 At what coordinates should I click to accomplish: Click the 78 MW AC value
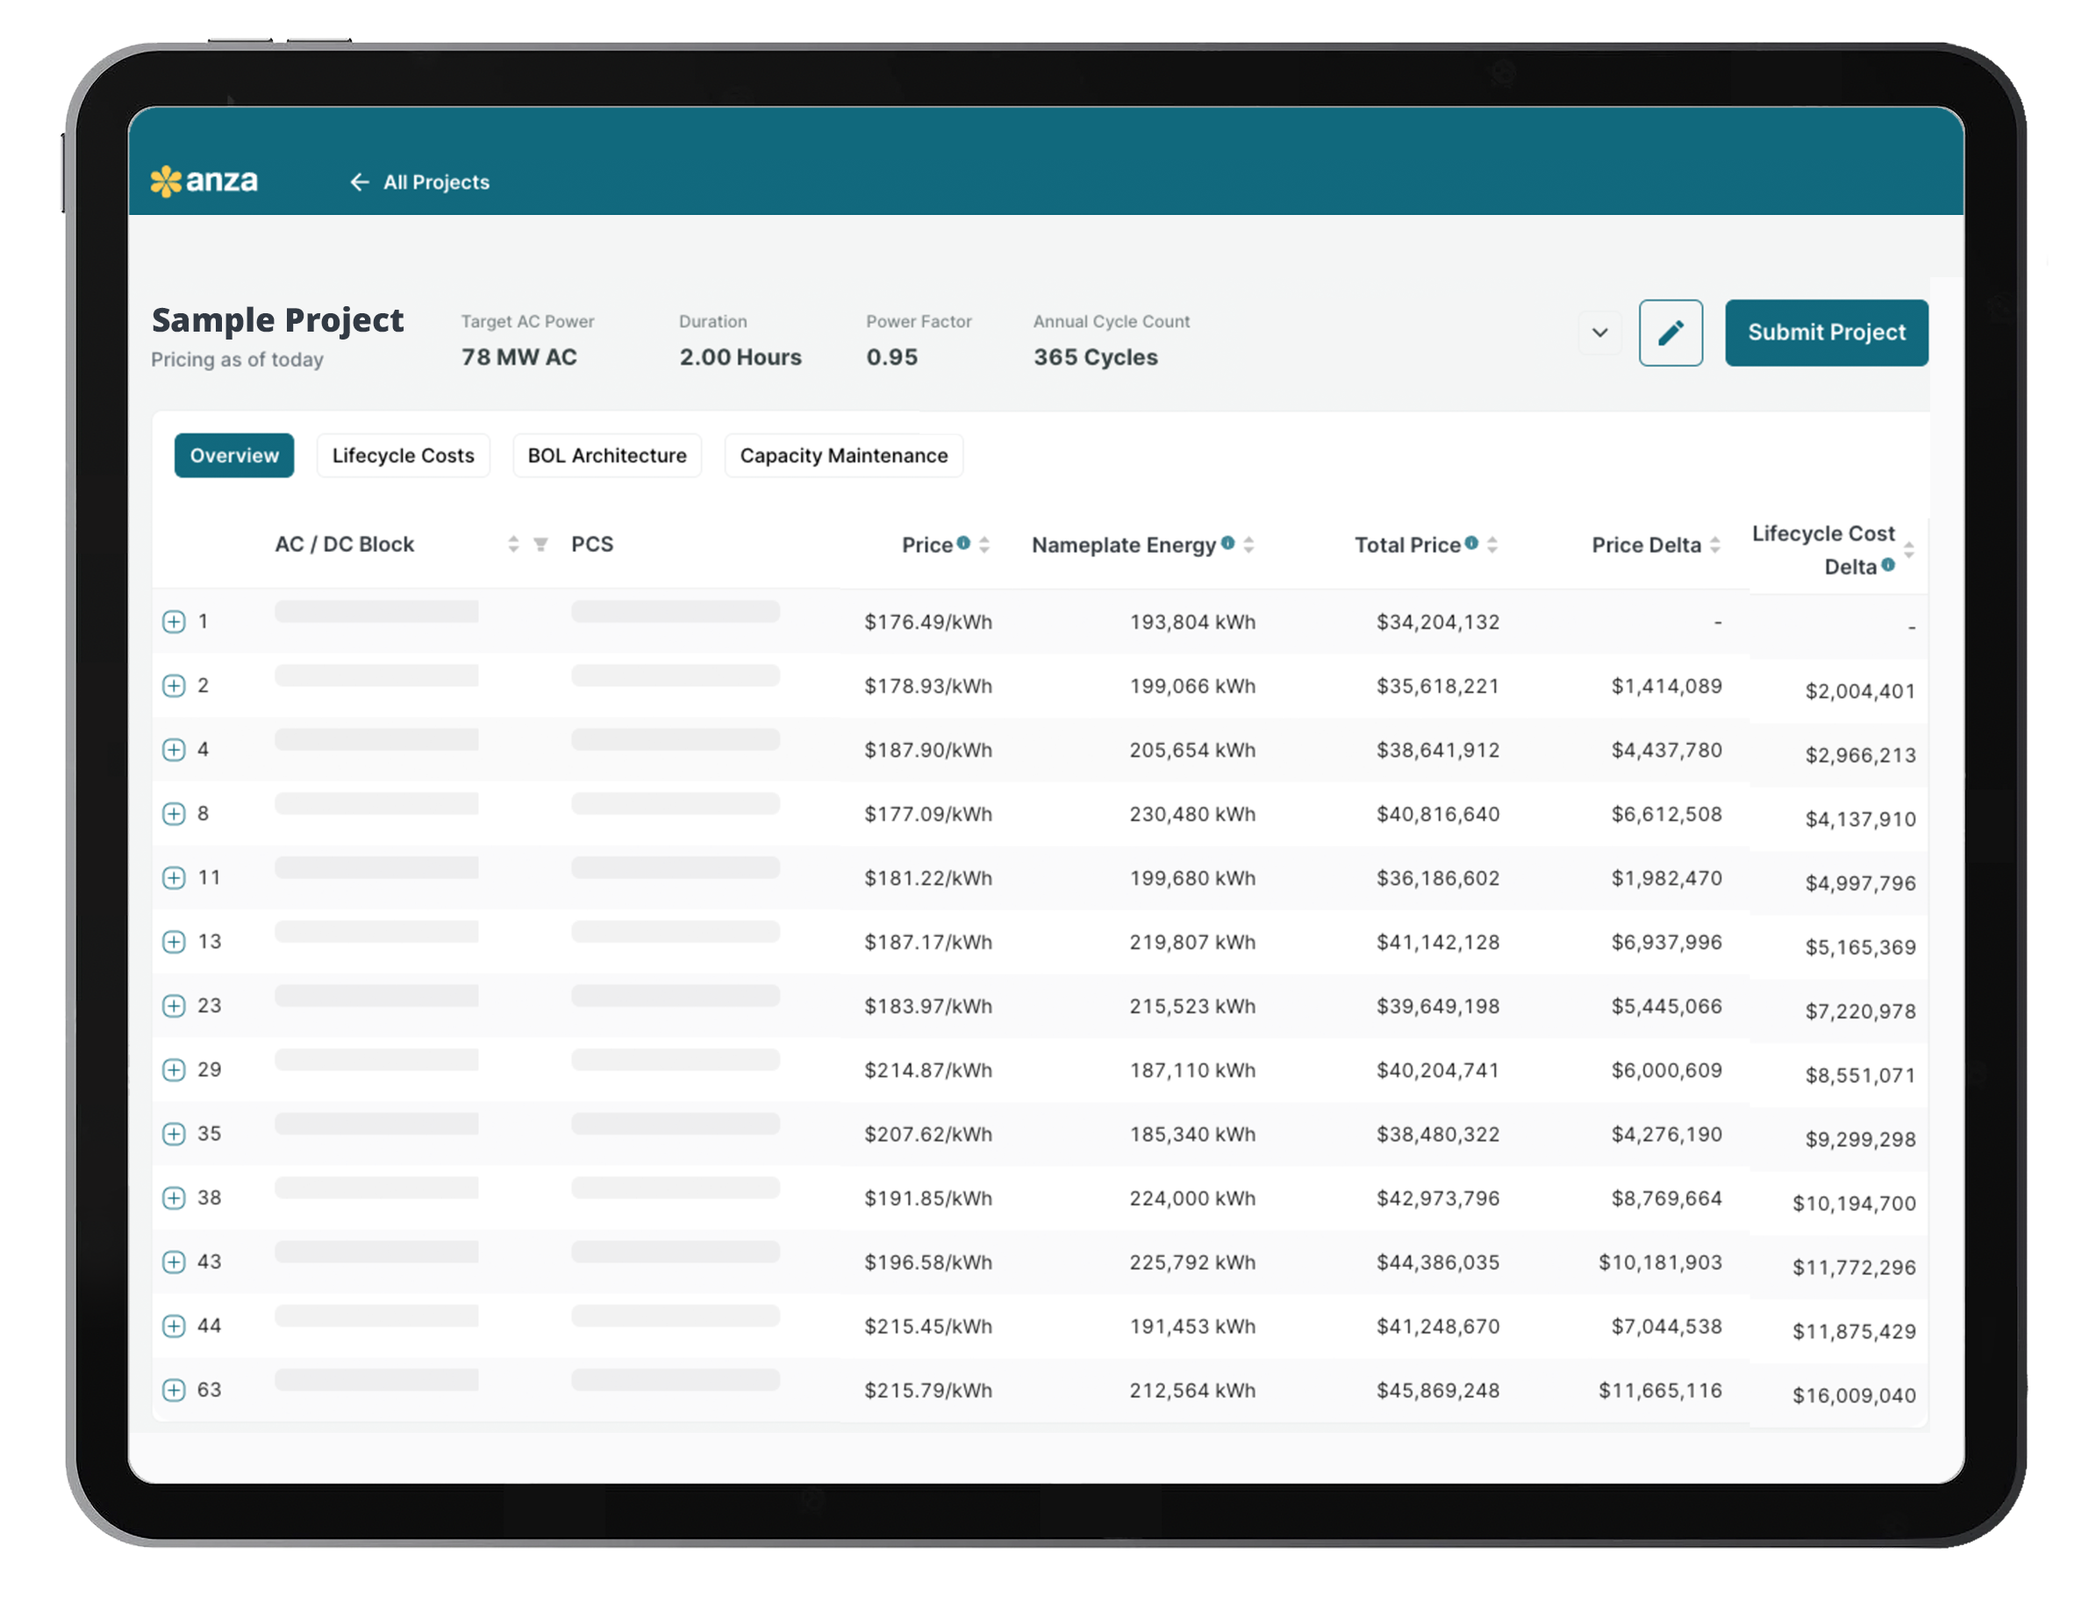(519, 357)
